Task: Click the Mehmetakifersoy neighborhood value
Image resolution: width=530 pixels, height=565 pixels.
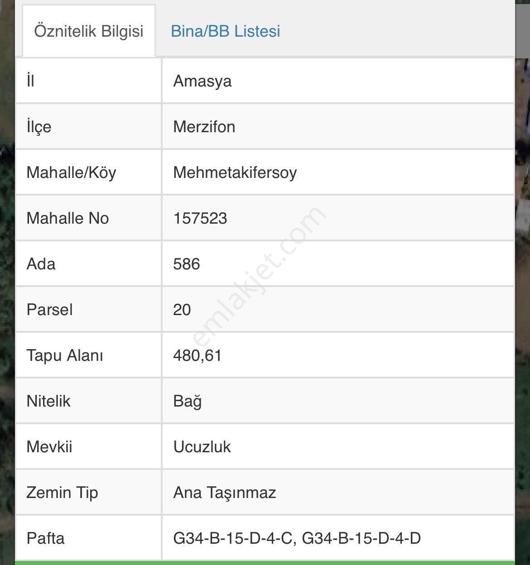Action: pyautogui.click(x=235, y=172)
